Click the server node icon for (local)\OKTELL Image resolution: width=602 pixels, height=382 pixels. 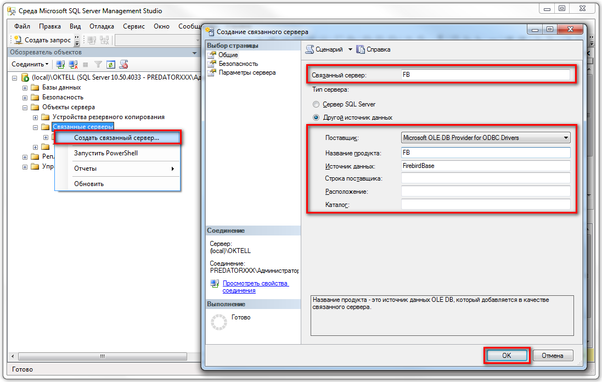(x=25, y=78)
